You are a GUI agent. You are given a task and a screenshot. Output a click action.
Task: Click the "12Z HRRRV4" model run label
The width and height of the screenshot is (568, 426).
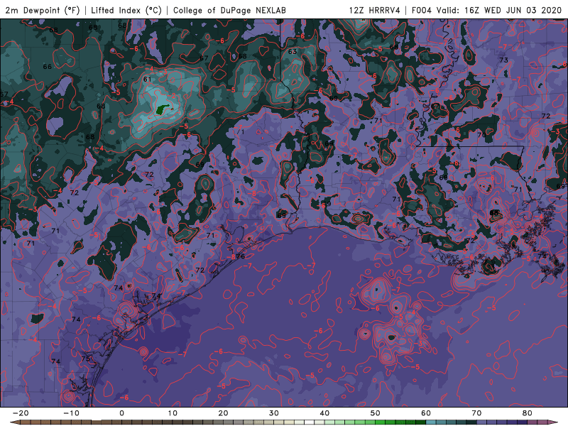(x=375, y=10)
